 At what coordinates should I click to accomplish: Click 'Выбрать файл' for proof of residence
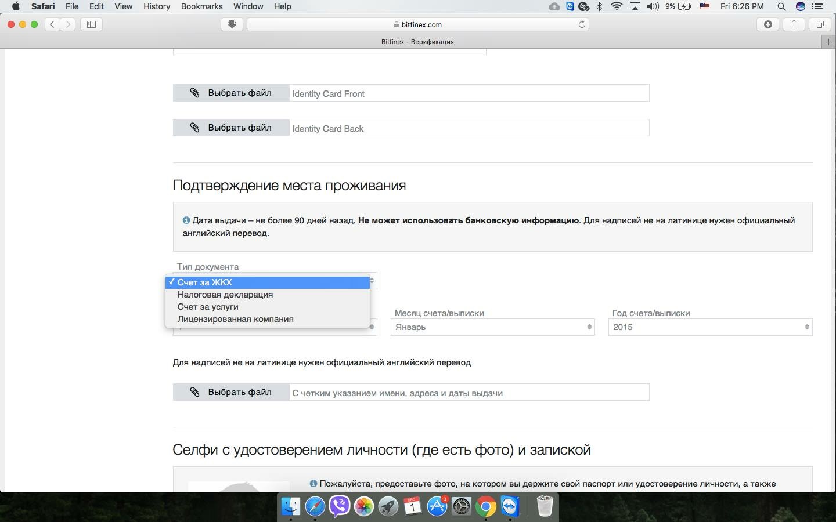pyautogui.click(x=231, y=392)
